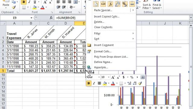Click ribbon Grow Font icon

45,2
